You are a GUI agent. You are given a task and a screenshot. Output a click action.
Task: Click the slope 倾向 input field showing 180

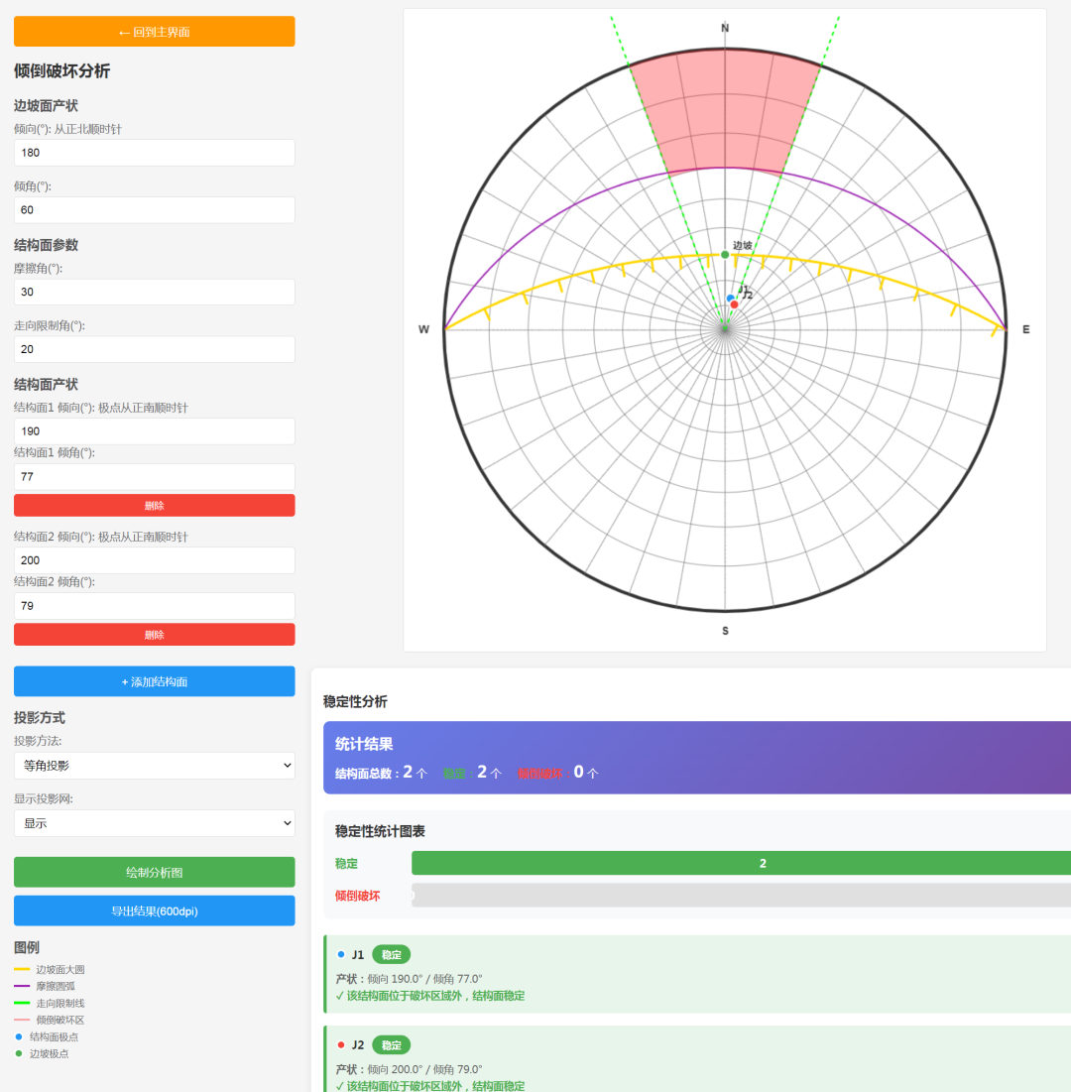coord(155,153)
